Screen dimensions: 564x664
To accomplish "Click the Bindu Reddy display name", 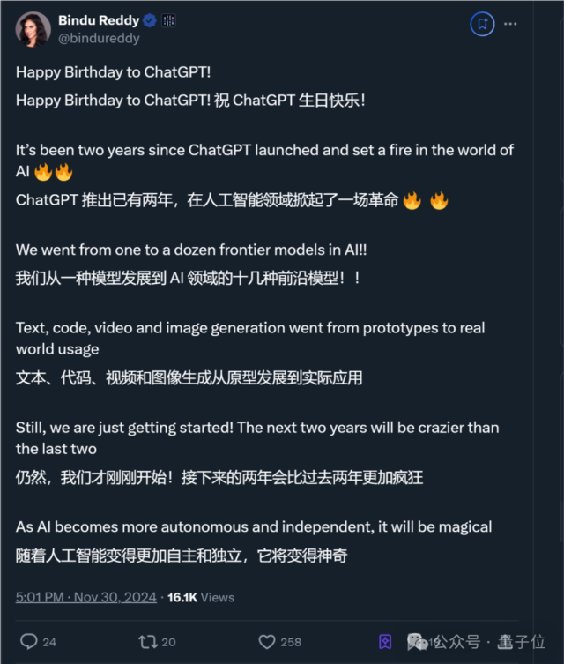I will pyautogui.click(x=99, y=20).
